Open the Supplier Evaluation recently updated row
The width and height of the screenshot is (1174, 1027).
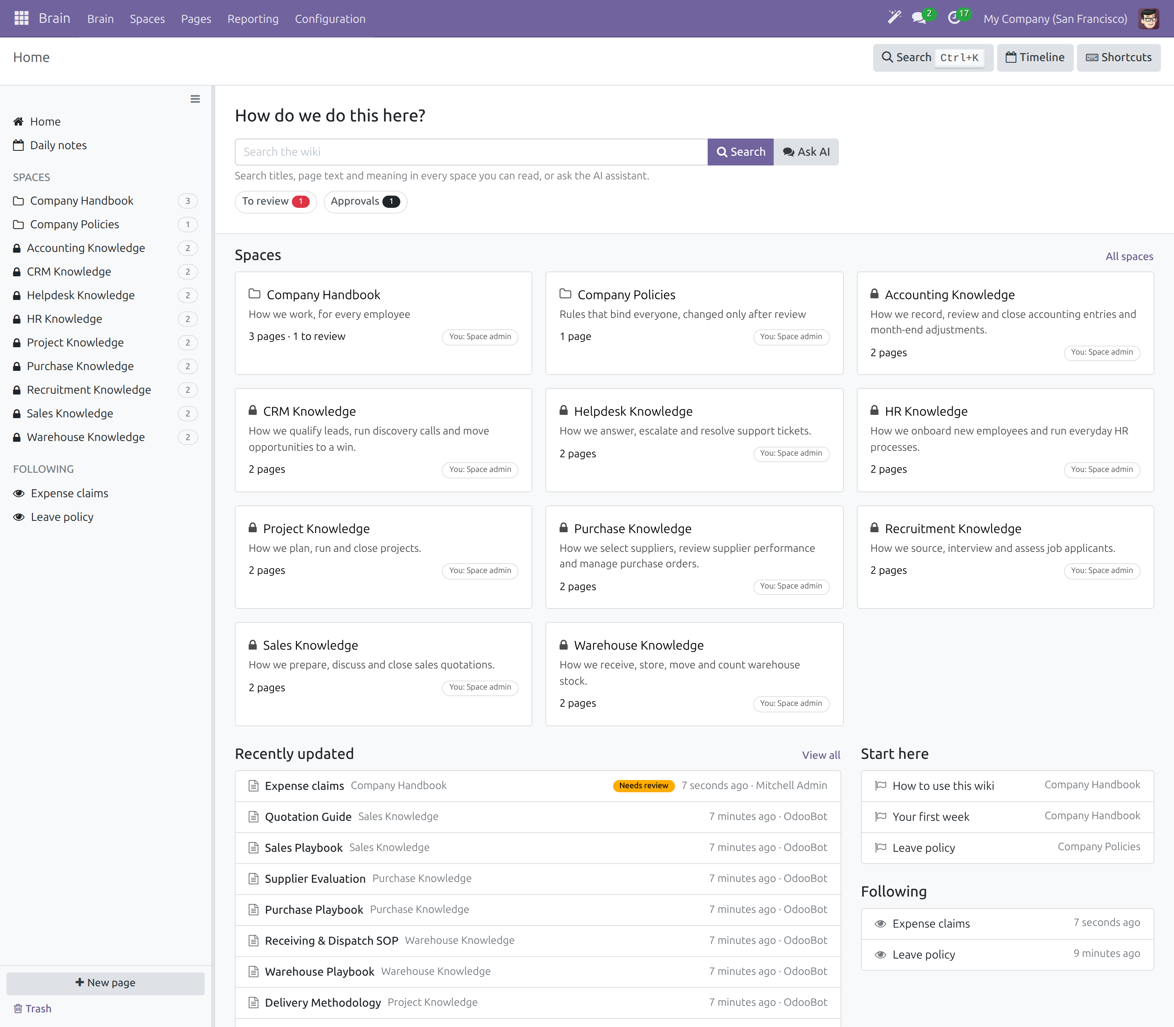click(538, 879)
